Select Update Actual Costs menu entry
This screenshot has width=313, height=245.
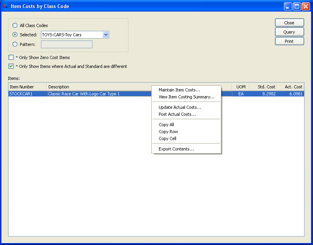tap(186, 107)
